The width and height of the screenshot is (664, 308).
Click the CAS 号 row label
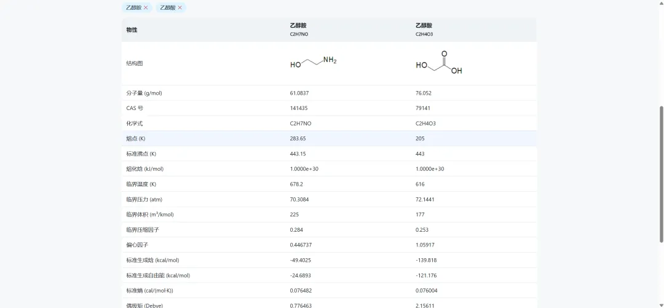[x=135, y=108]
